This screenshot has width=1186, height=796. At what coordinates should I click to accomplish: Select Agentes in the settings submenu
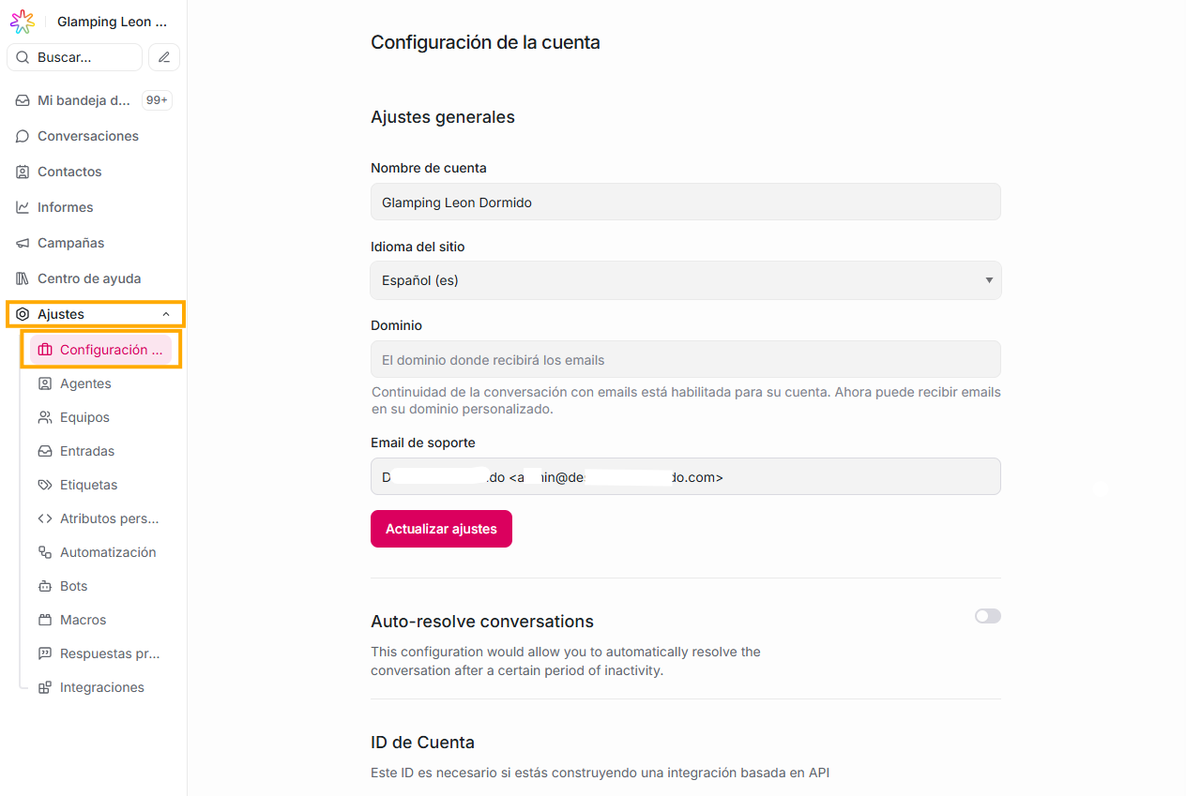coord(85,383)
